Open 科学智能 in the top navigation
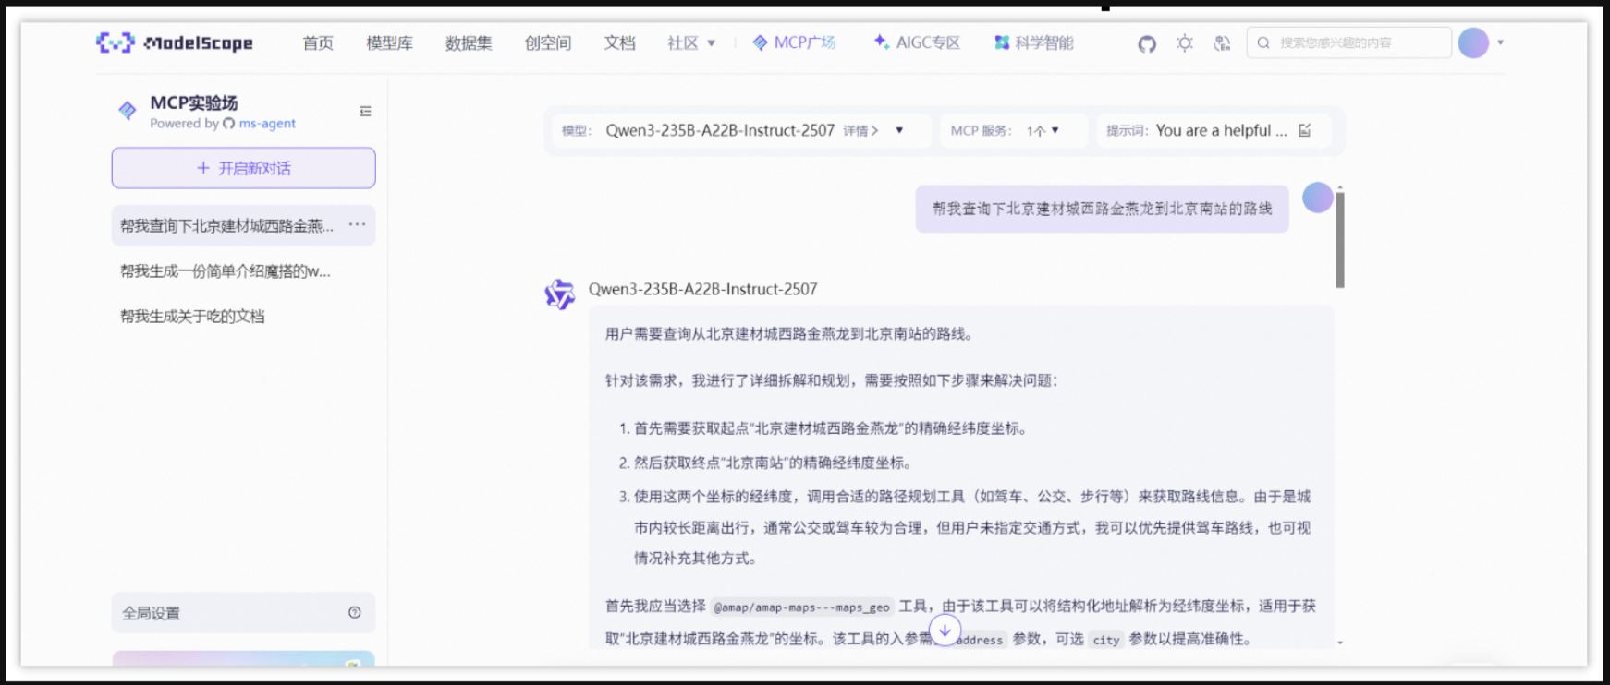The width and height of the screenshot is (1610, 685). tap(1034, 43)
